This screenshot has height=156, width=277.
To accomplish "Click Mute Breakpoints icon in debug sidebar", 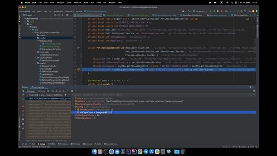I will point(23,115).
